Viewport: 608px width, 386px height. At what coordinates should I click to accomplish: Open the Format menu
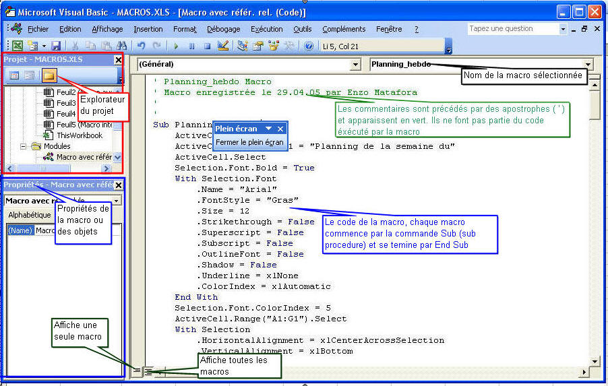185,29
